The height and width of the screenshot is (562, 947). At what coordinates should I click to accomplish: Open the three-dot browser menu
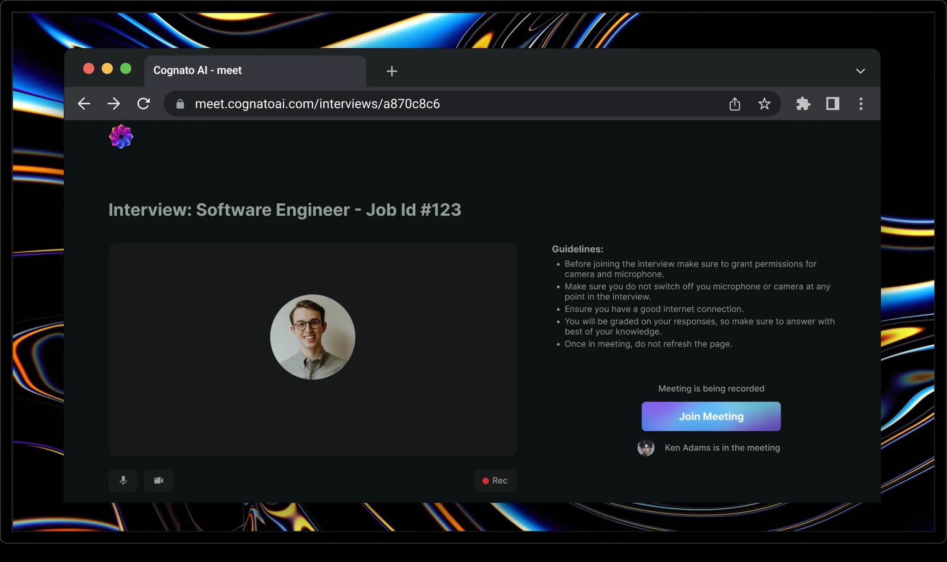[x=861, y=104]
